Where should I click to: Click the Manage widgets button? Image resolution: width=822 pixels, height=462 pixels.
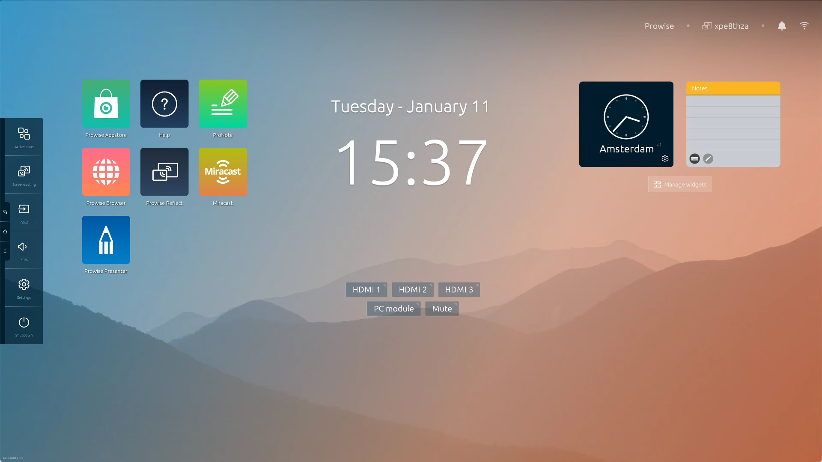point(680,185)
